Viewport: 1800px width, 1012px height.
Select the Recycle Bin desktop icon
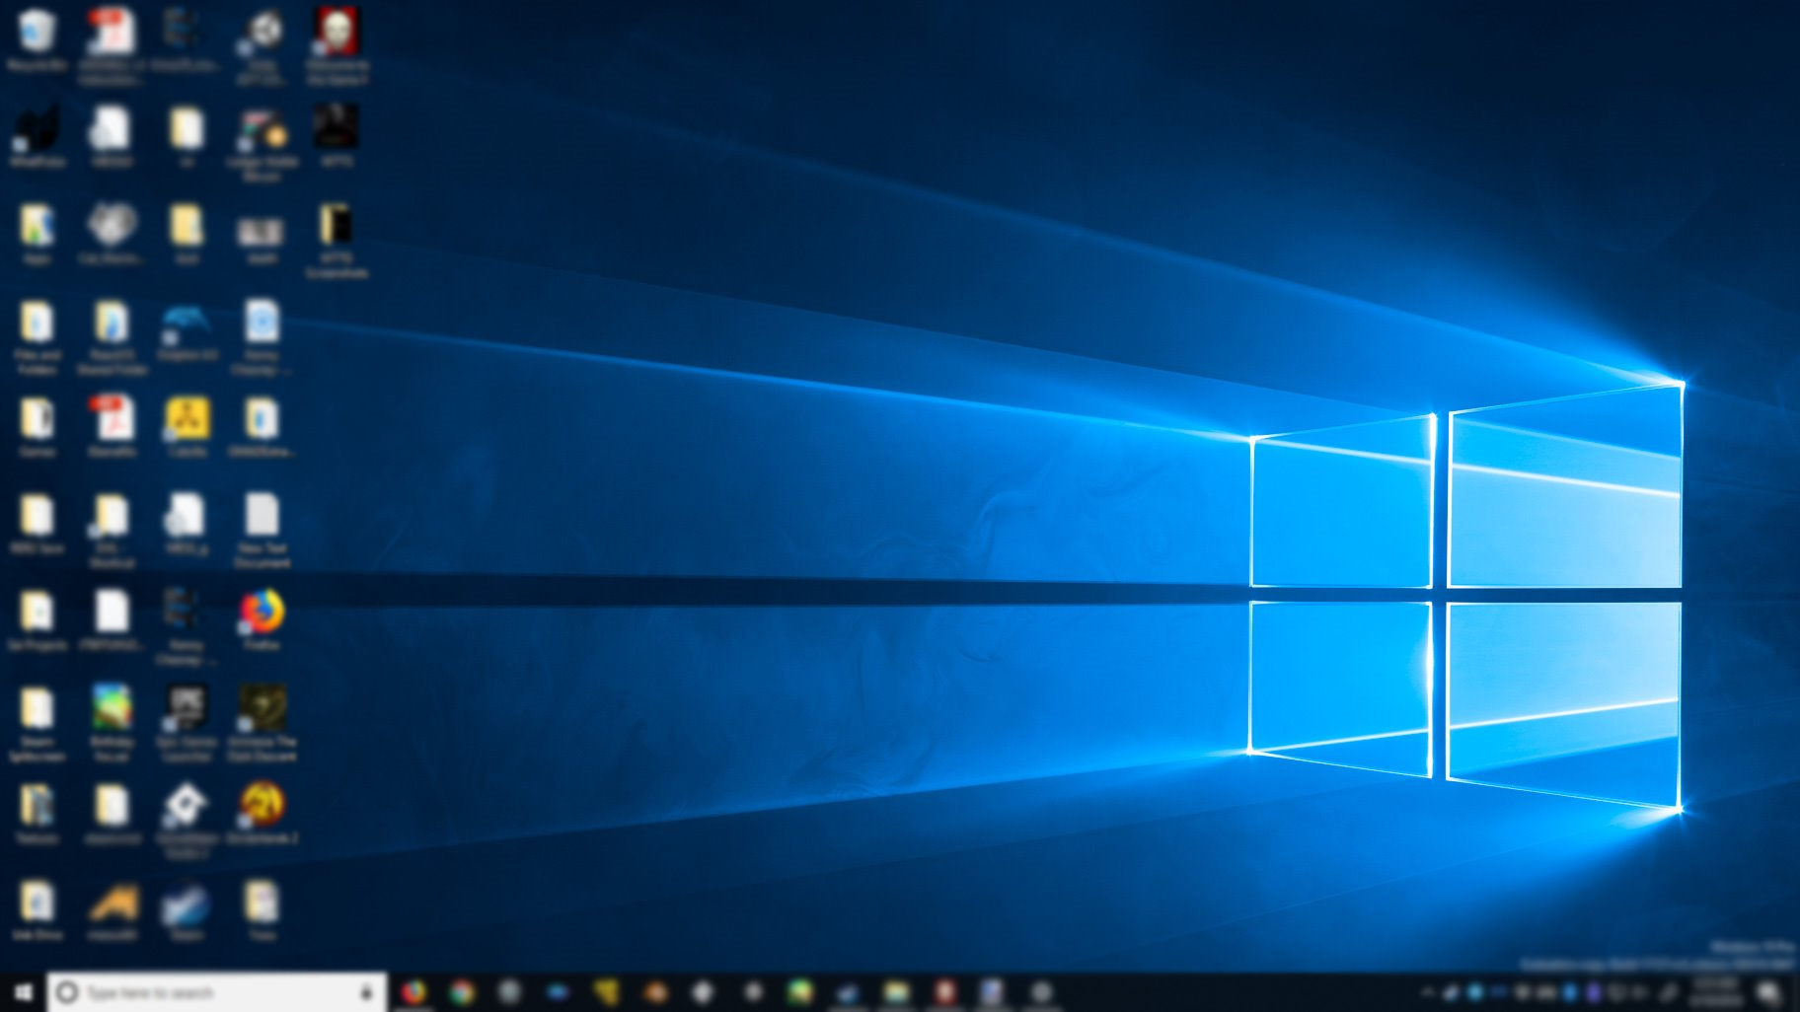[x=37, y=40]
